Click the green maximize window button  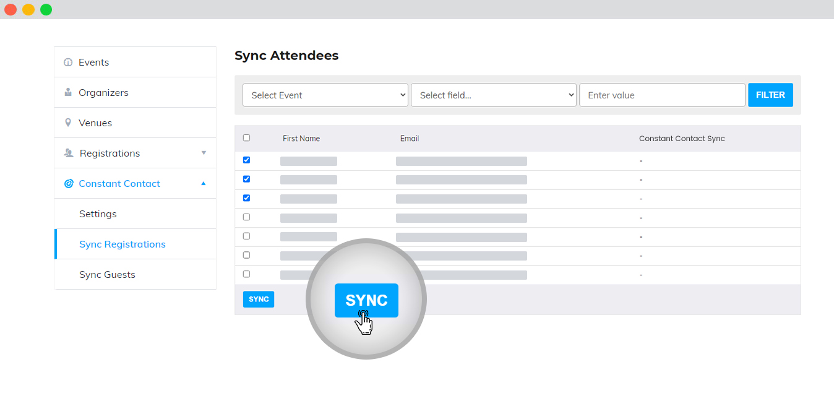click(46, 9)
